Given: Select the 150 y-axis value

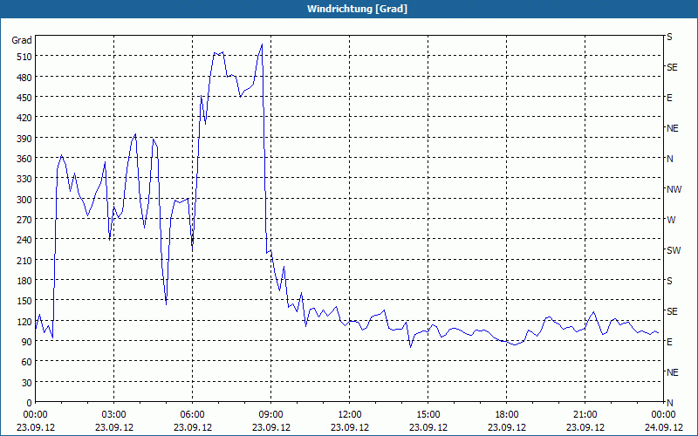Looking at the screenshot, I should (24, 301).
